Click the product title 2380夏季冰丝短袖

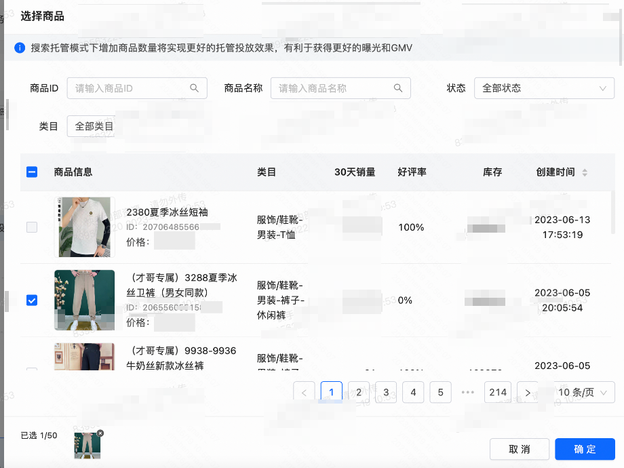tap(167, 212)
